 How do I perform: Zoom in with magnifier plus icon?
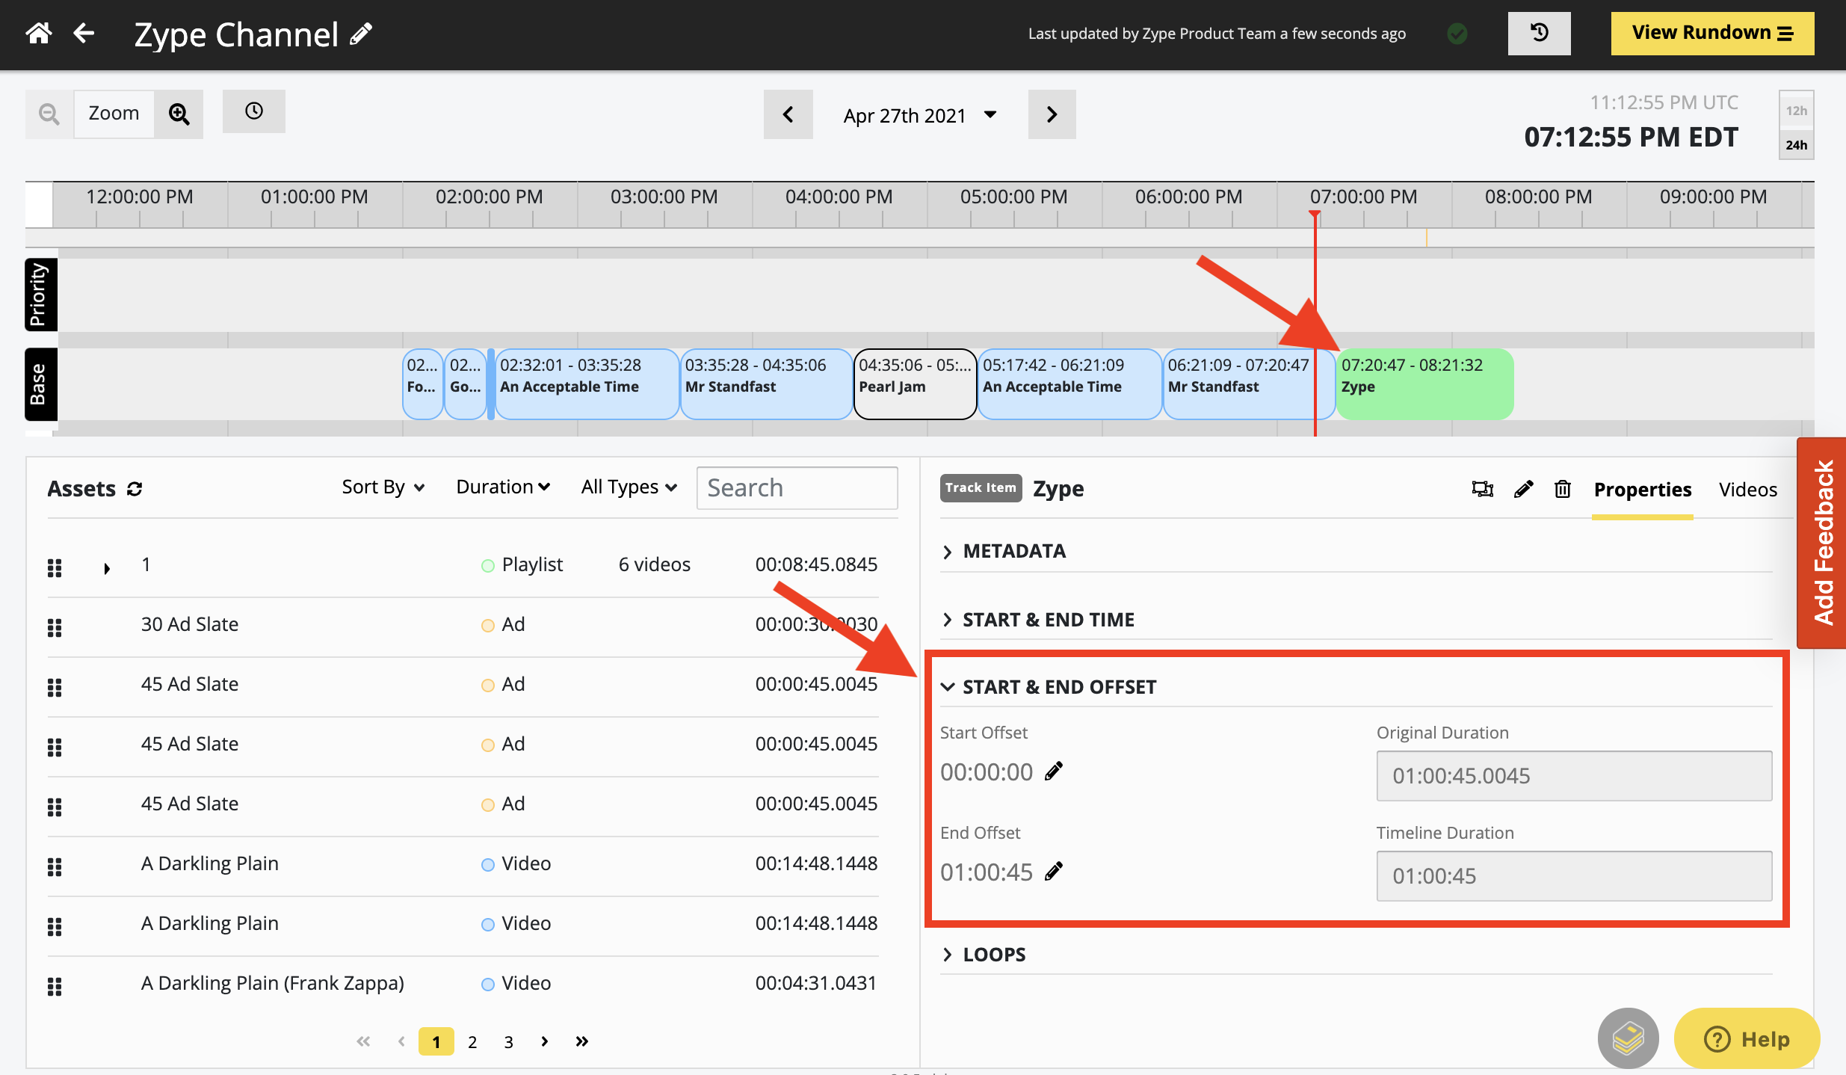click(x=179, y=114)
